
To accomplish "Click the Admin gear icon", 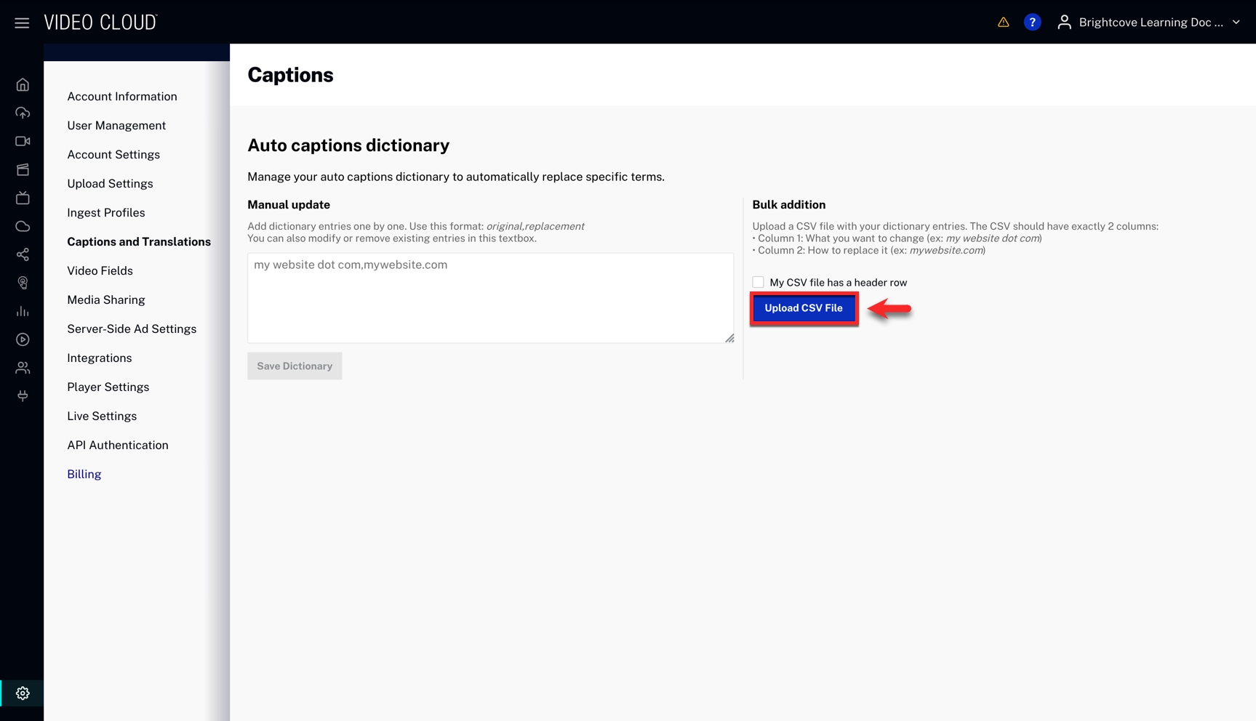I will click(x=23, y=693).
